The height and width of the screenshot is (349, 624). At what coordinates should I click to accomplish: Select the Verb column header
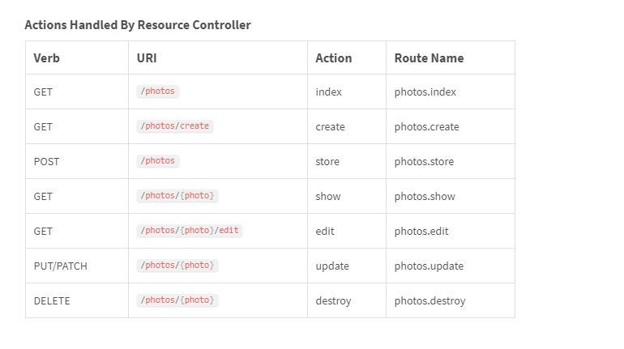47,58
